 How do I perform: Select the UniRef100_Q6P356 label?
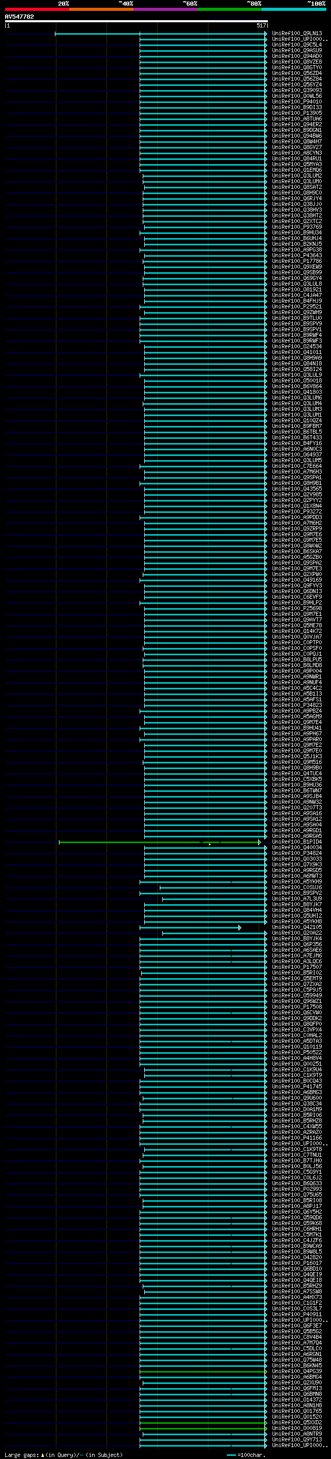pos(296,944)
